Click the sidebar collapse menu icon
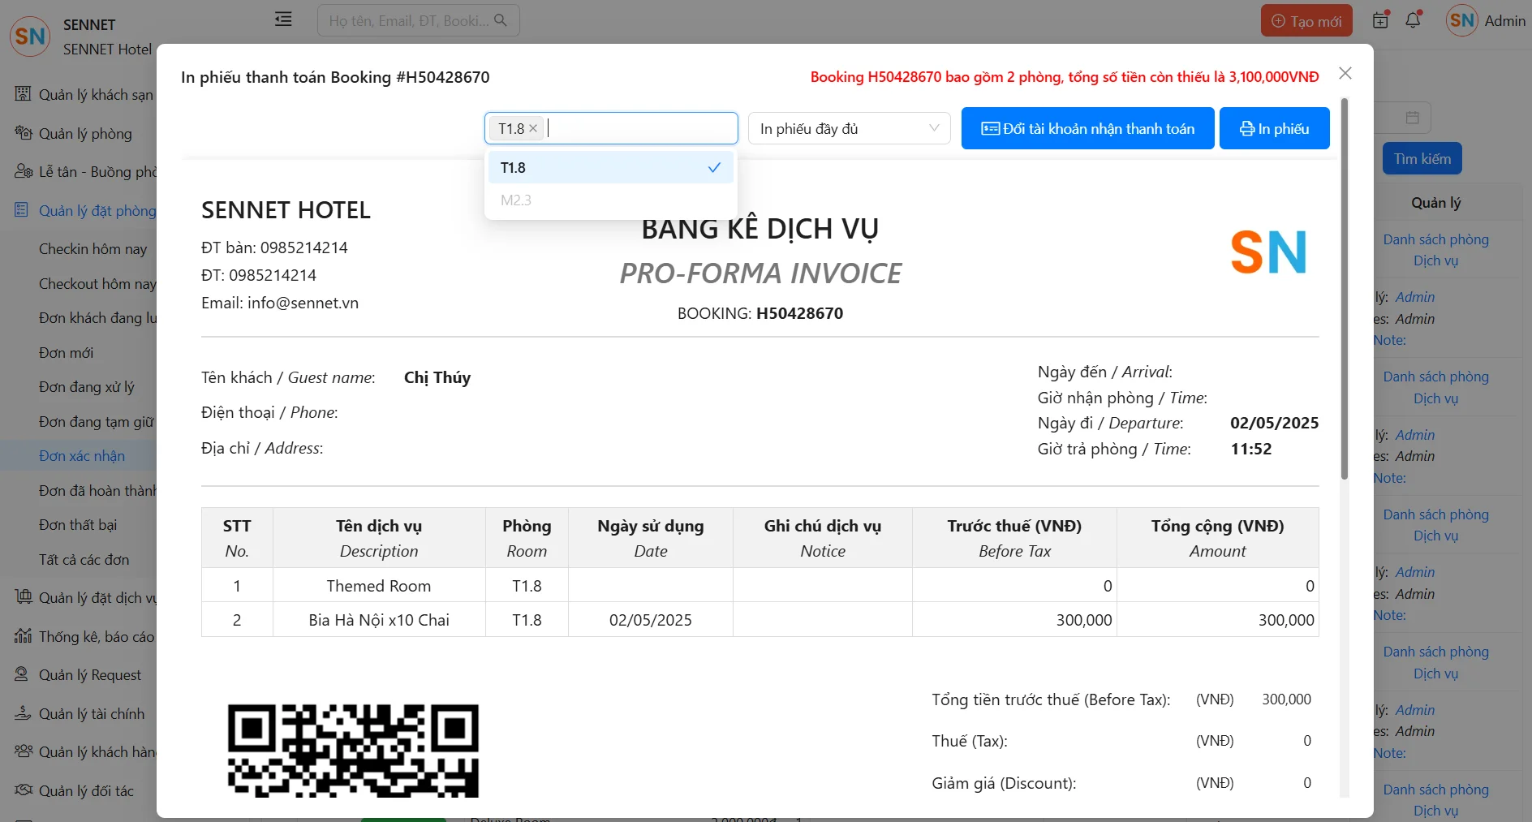Viewport: 1532px width, 822px height. click(x=283, y=19)
